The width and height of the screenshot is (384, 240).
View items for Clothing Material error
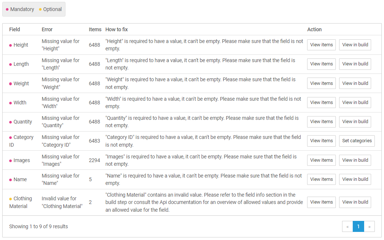(x=321, y=202)
